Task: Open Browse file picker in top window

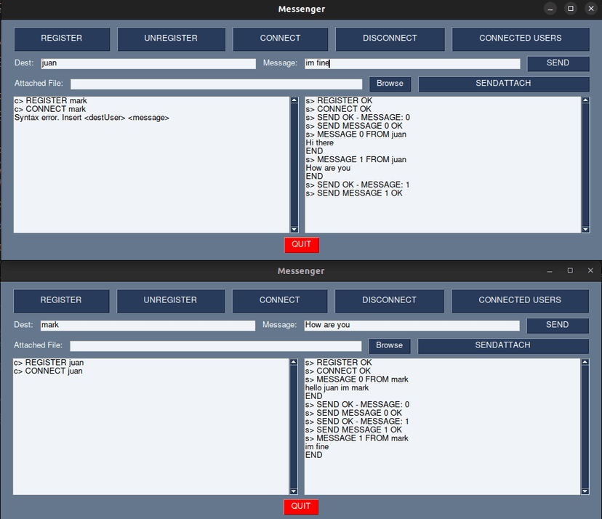Action: point(390,84)
